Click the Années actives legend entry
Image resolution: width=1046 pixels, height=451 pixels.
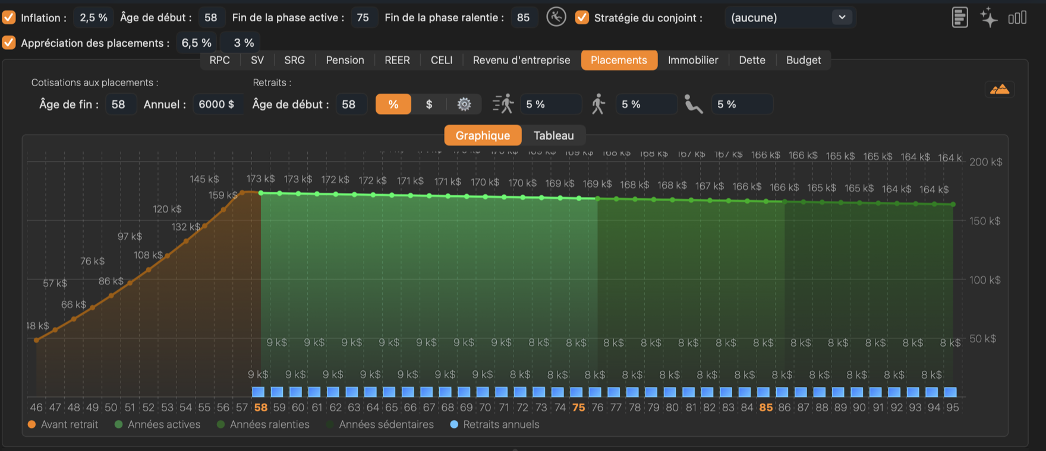pyautogui.click(x=157, y=424)
